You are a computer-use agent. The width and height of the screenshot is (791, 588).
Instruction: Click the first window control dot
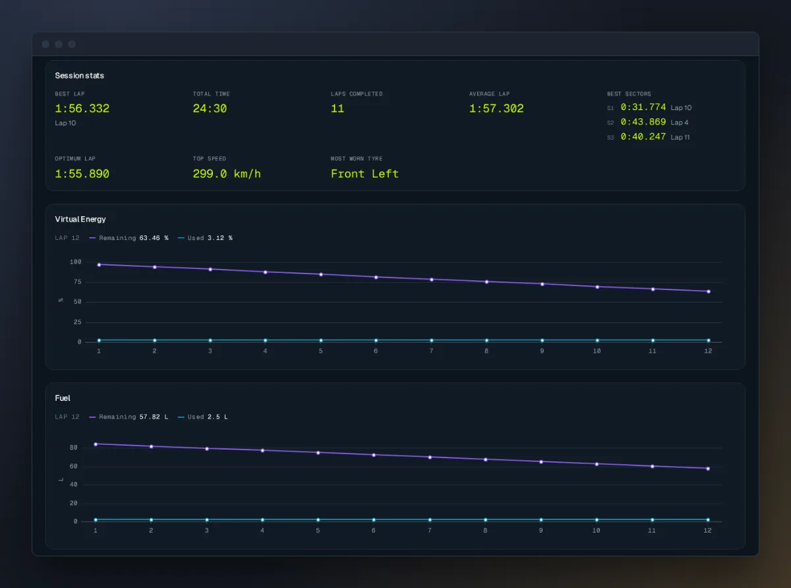(x=45, y=44)
